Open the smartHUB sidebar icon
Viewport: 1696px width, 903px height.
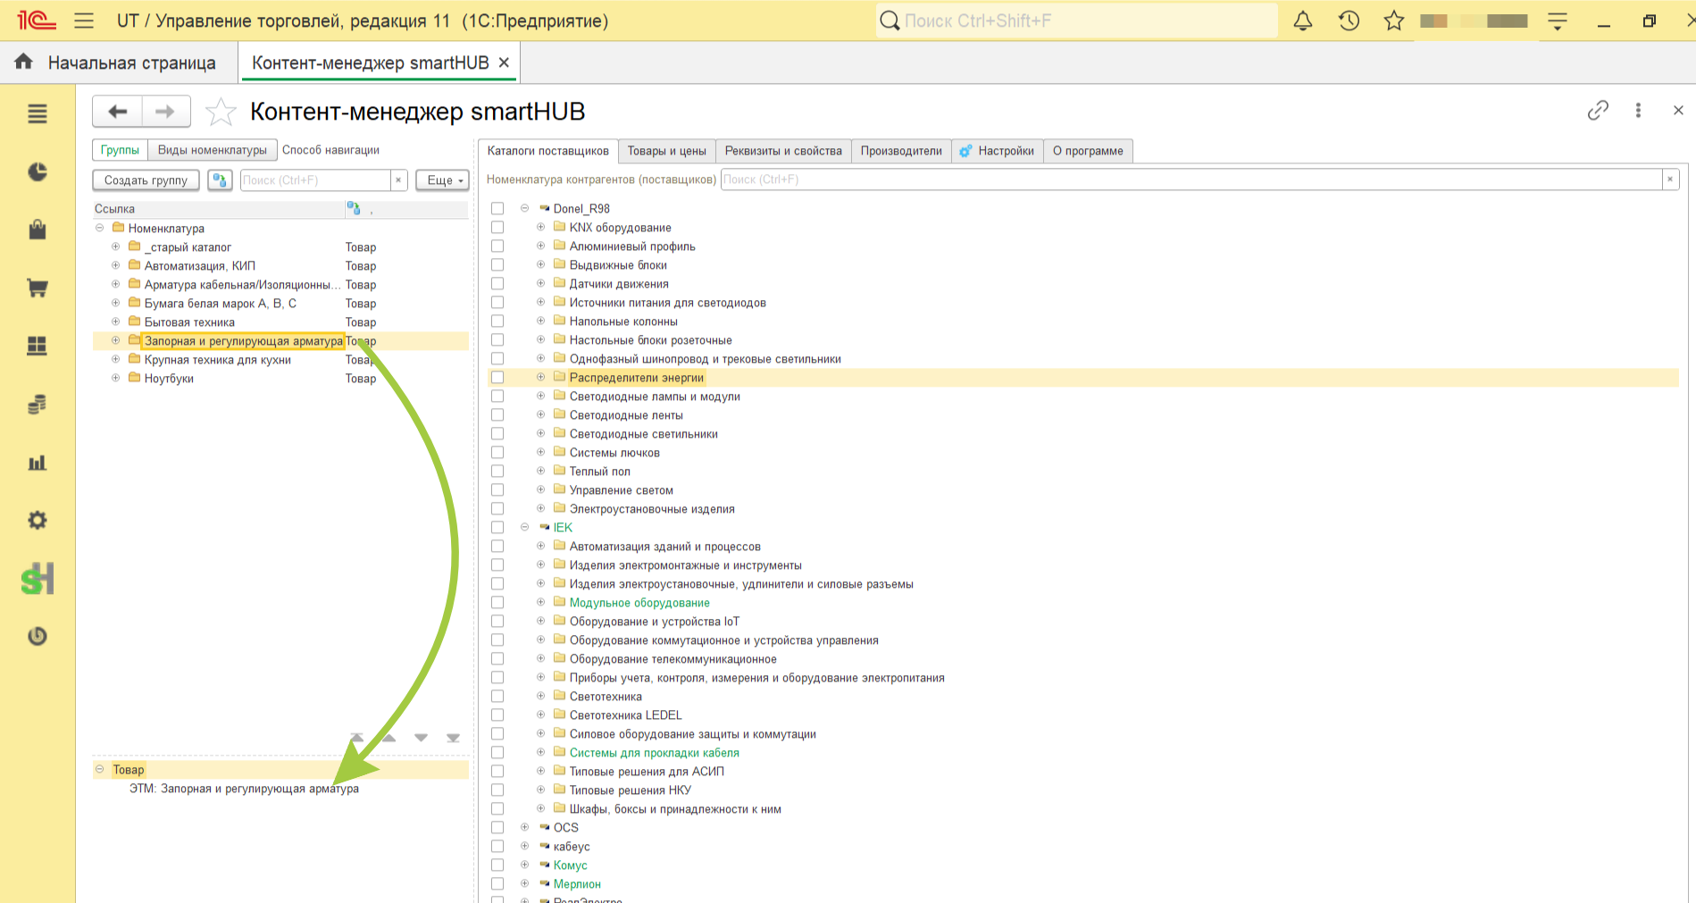tap(38, 579)
